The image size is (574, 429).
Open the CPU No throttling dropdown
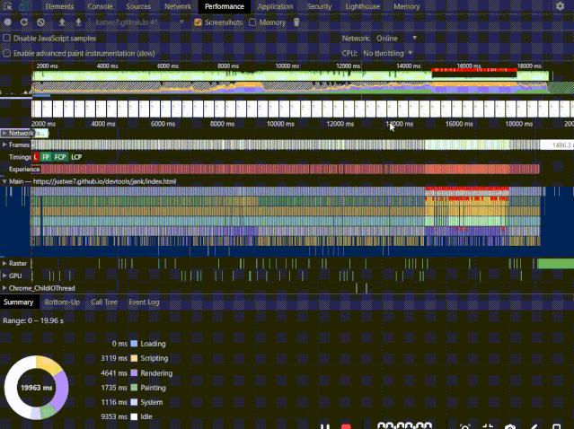[x=388, y=53]
